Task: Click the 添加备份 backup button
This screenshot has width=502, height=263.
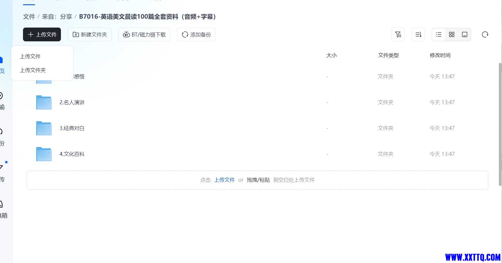Action: [196, 34]
